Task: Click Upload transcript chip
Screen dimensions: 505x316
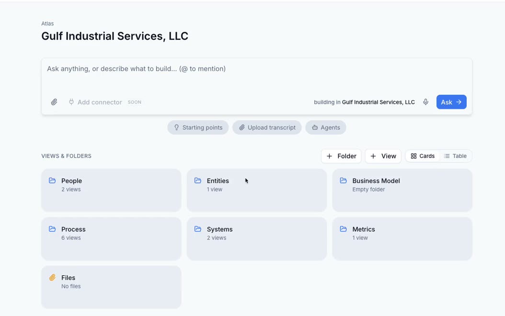Action: (x=267, y=127)
